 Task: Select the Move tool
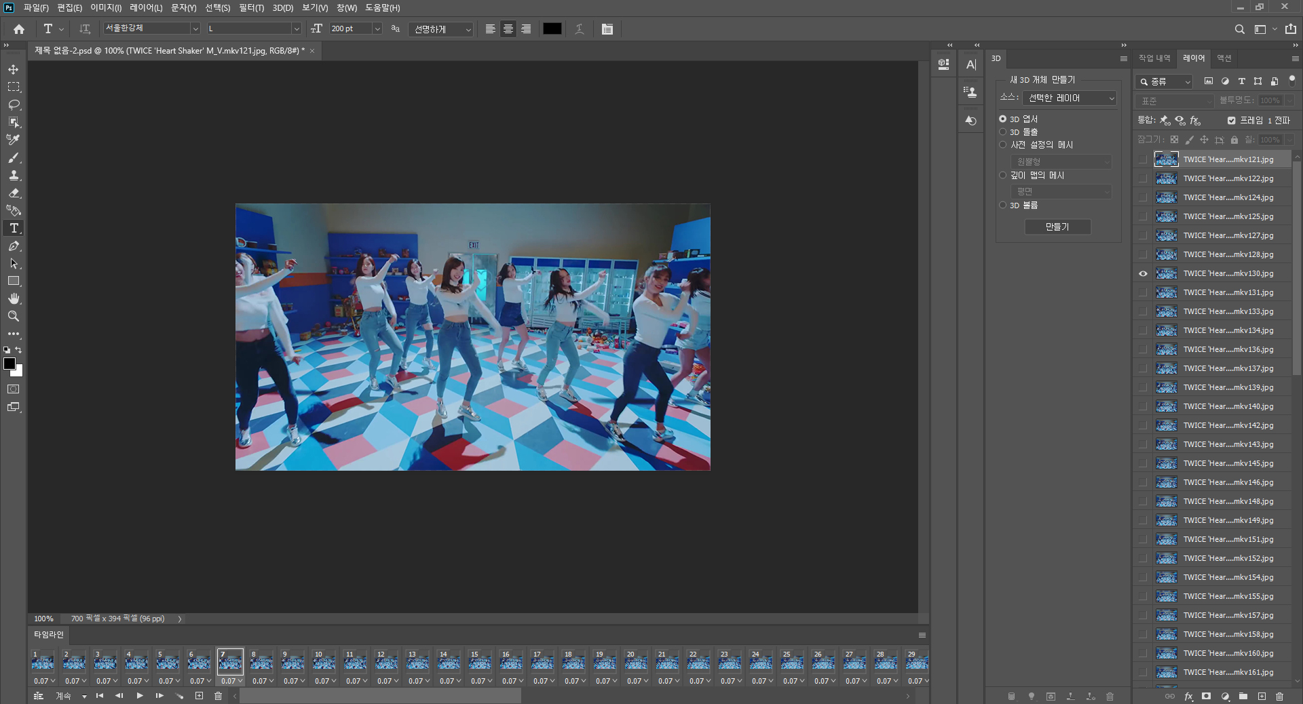14,69
